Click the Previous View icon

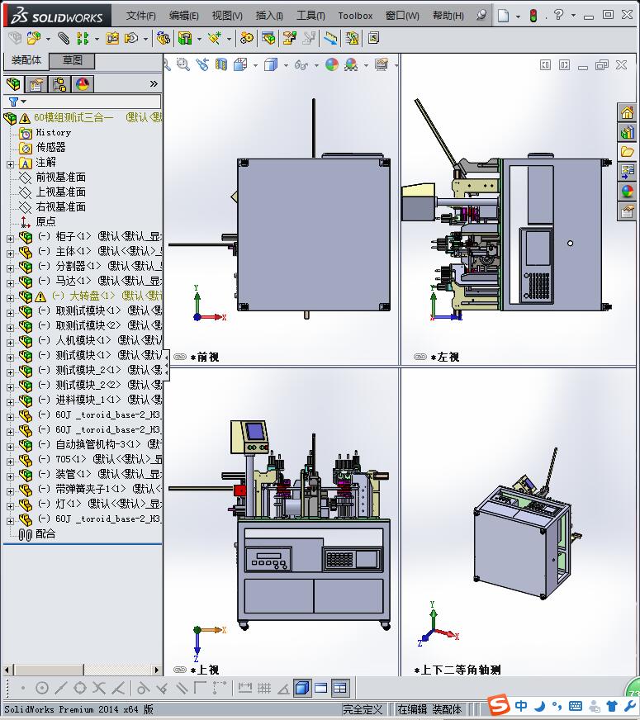coord(202,64)
